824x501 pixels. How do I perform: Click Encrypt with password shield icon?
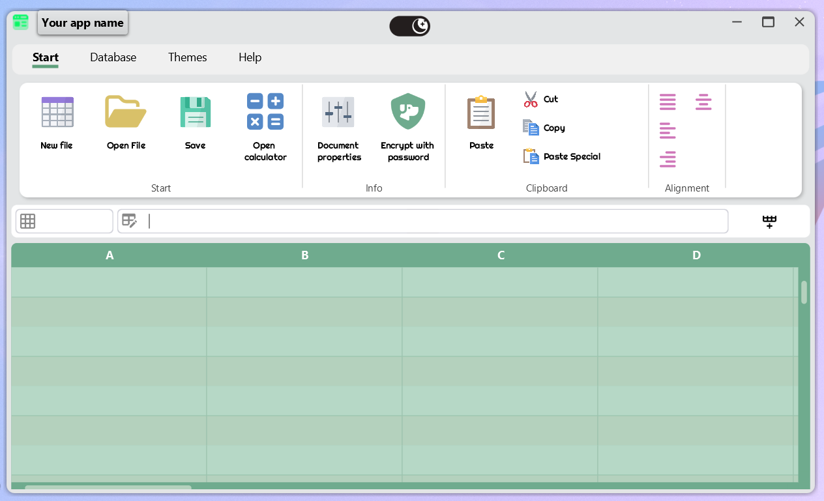coord(407,111)
